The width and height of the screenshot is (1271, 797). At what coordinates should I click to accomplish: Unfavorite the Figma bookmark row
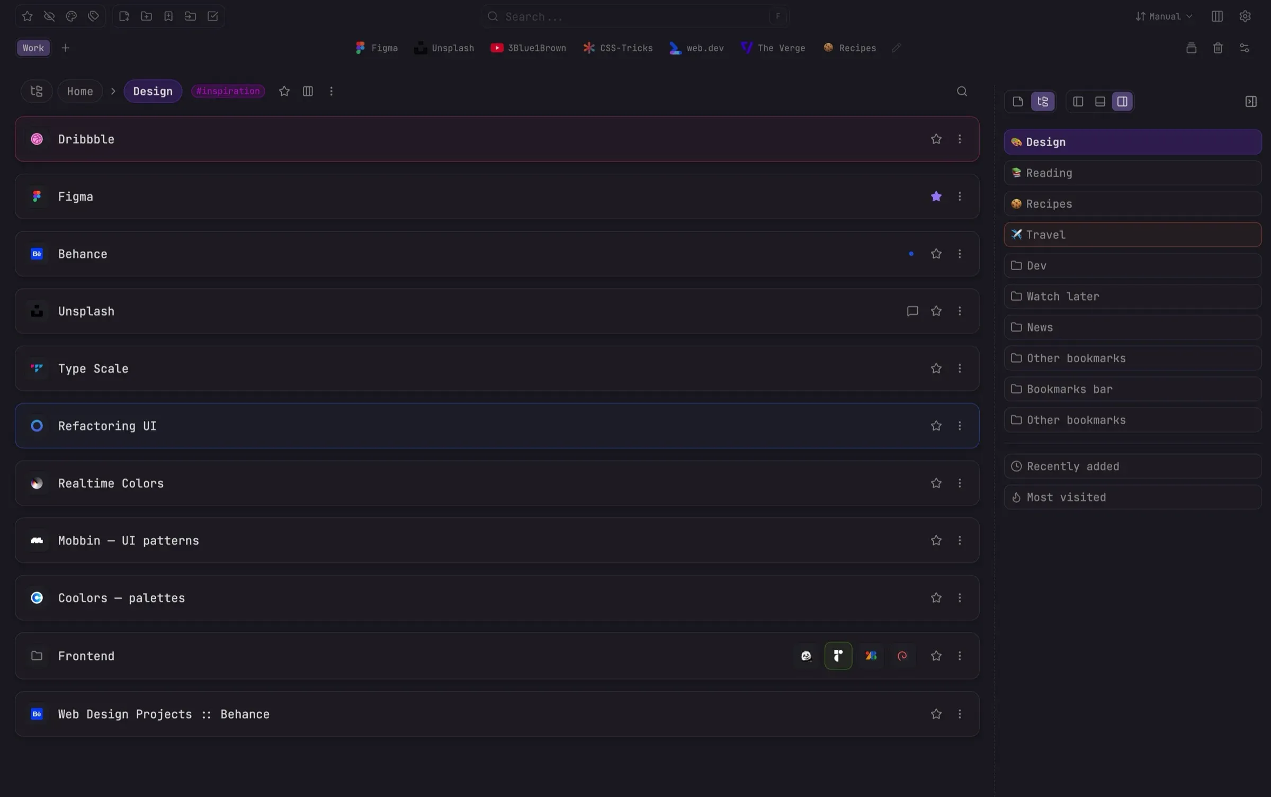tap(936, 196)
